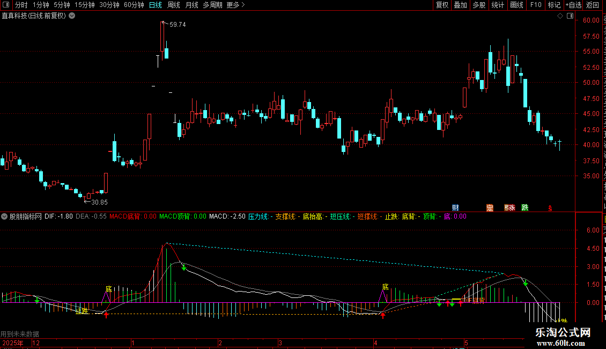Click the 59.74 high price label
Image resolution: width=606 pixels, height=349 pixels.
click(178, 24)
